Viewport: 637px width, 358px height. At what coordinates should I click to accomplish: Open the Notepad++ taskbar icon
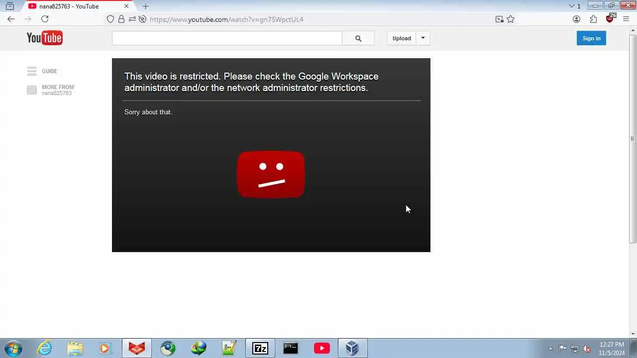click(x=229, y=348)
